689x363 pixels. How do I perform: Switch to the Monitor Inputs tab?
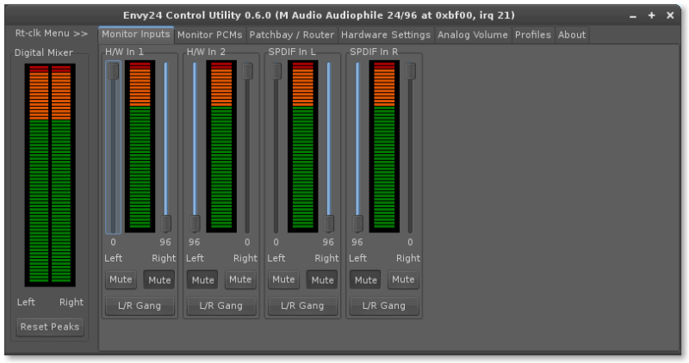click(136, 34)
